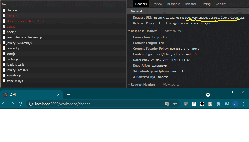Select the failed icon.css request
The width and height of the screenshot is (249, 142).
coord(63,16)
